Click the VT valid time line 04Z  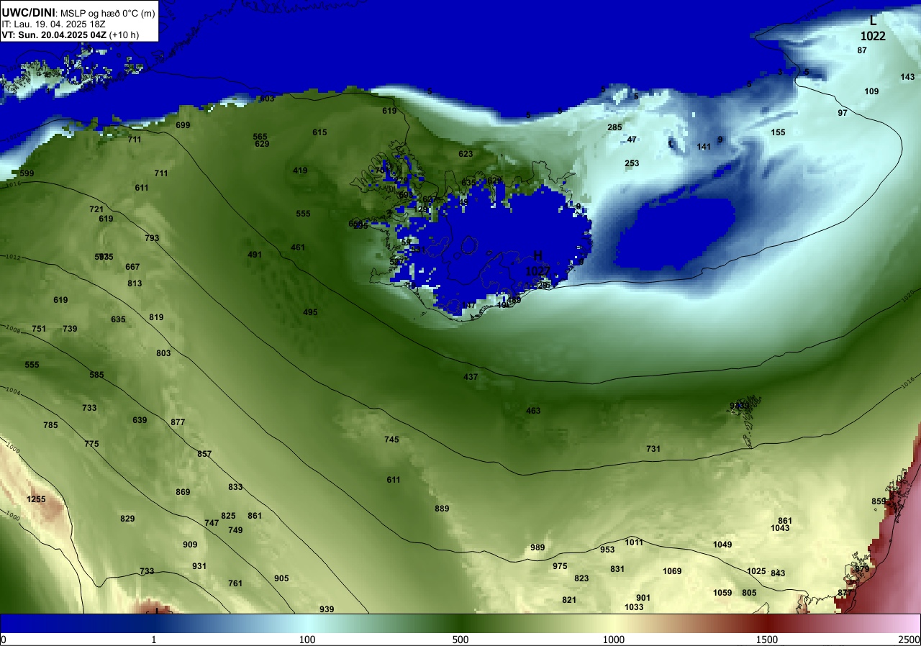pyautogui.click(x=71, y=34)
